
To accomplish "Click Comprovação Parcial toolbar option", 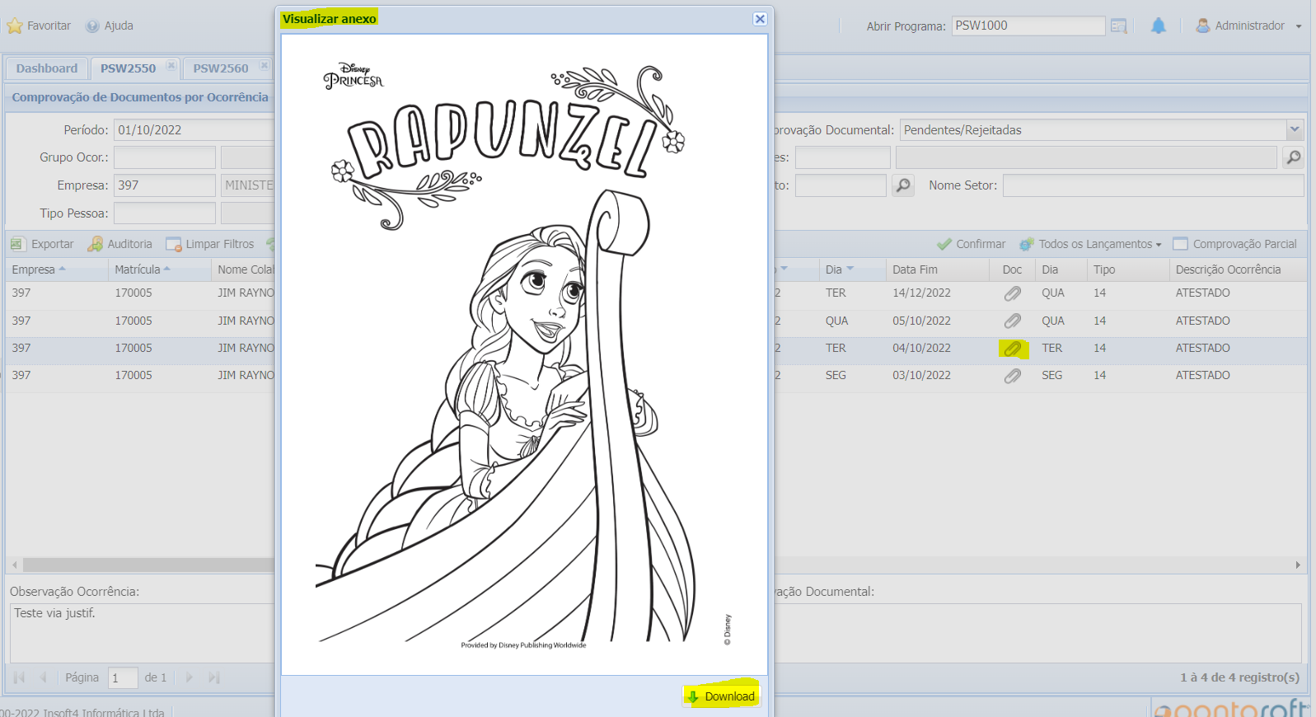I will click(1234, 244).
